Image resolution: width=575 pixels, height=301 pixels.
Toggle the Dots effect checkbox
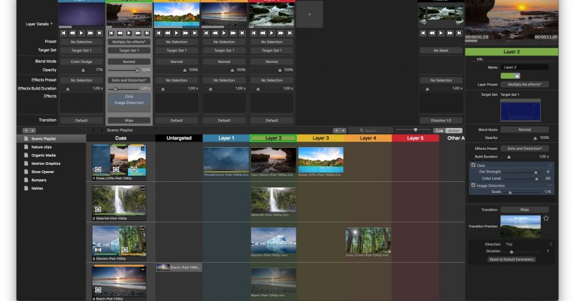click(474, 166)
